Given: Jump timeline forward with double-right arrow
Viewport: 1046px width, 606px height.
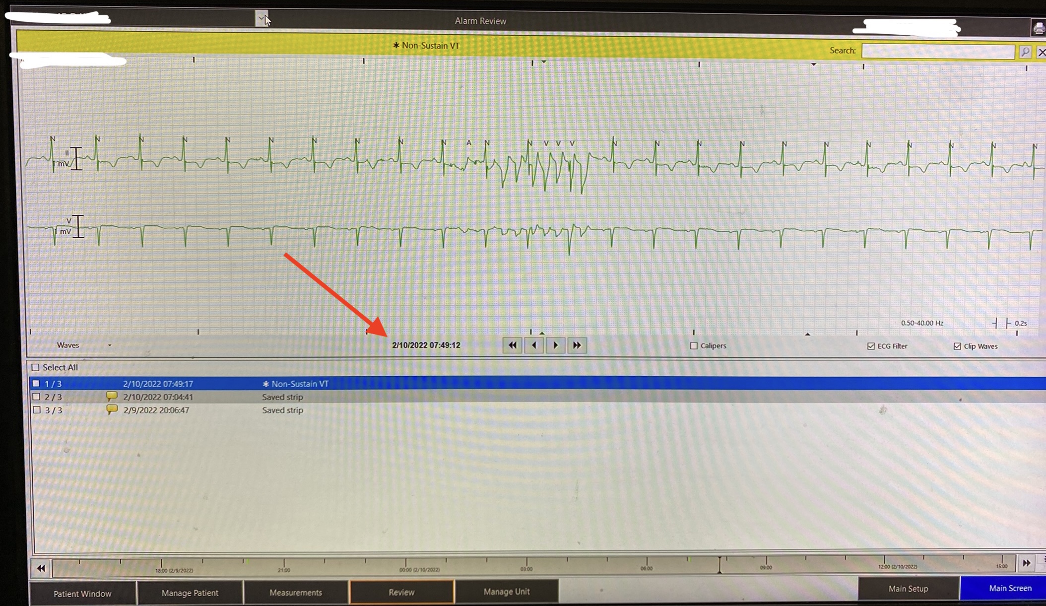Looking at the screenshot, I should coord(1026,563).
